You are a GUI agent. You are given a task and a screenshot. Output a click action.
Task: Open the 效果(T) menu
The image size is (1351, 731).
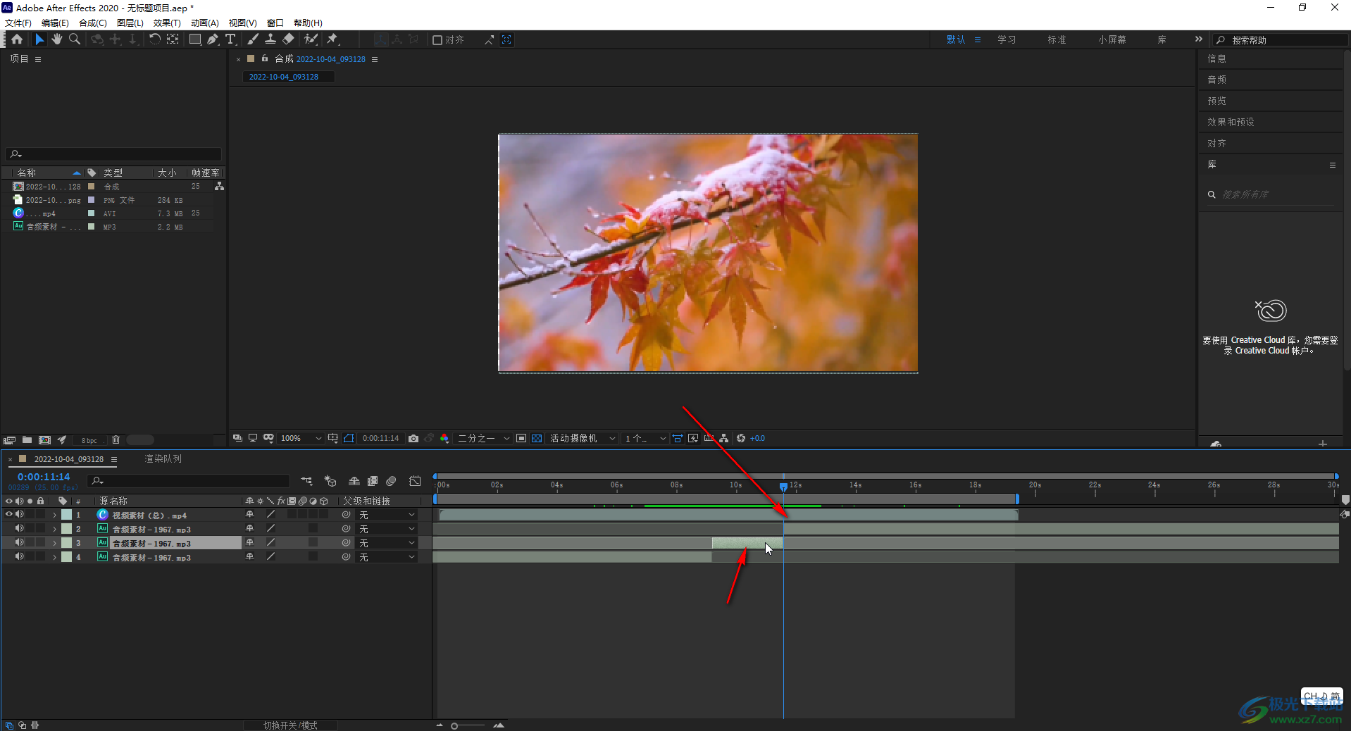[x=167, y=23]
